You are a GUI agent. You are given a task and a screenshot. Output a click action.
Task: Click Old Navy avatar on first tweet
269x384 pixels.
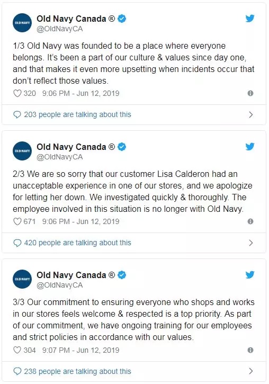tap(22, 23)
